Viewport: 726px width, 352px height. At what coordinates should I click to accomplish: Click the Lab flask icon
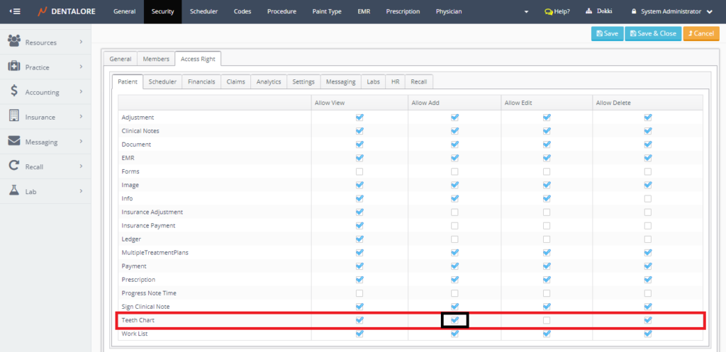click(13, 191)
